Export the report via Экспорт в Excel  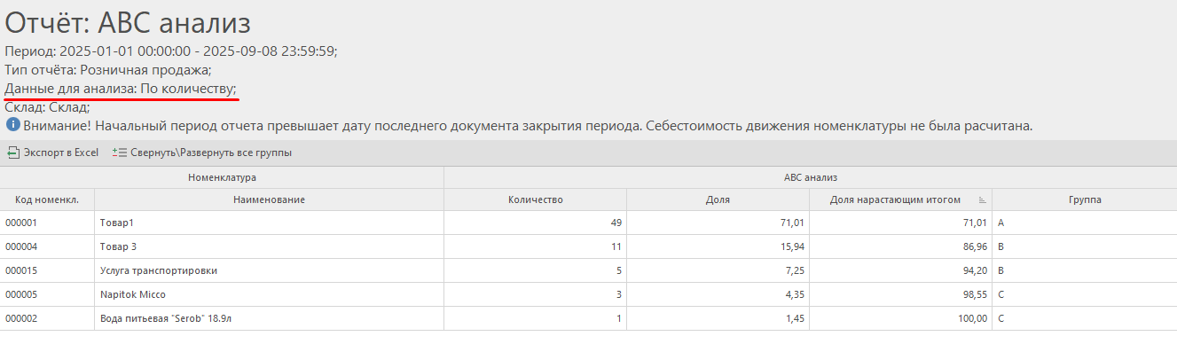pos(53,152)
